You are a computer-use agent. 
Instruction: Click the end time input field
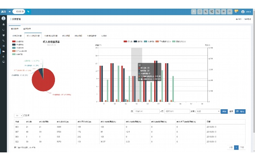[x=177, y=111]
